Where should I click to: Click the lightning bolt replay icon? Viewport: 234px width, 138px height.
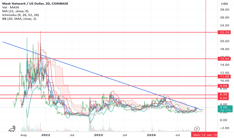[x=197, y=129]
